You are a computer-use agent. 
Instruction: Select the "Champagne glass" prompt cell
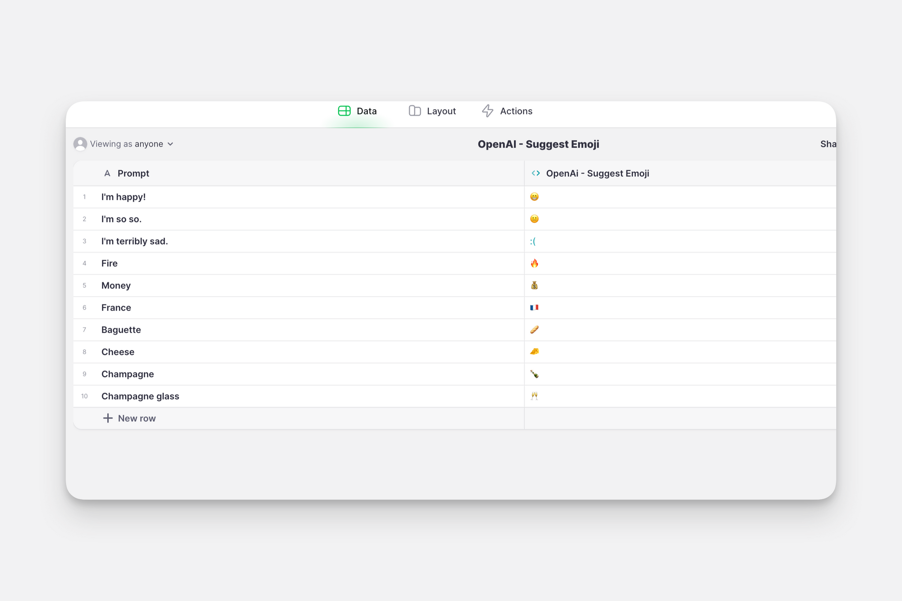[x=140, y=396]
